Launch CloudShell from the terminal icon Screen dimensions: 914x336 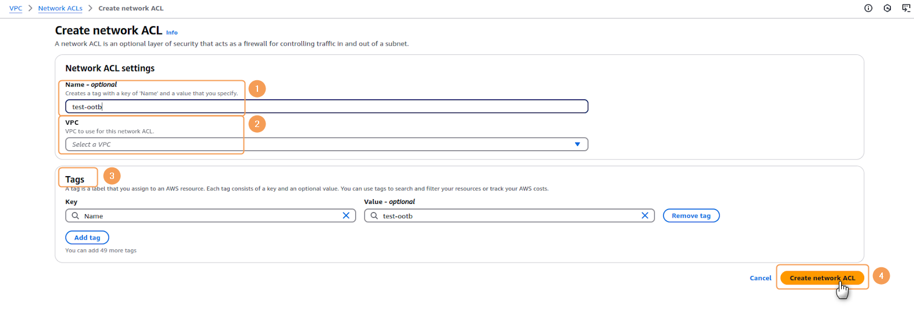coord(906,8)
